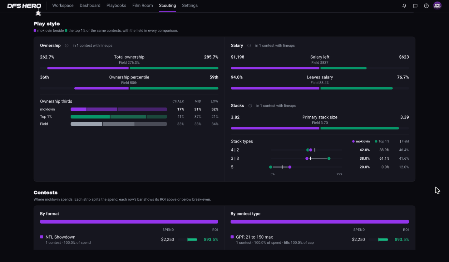This screenshot has width=449, height=262.
Task: Click the 20.0% value in stack type 5 row
Action: (x=365, y=167)
